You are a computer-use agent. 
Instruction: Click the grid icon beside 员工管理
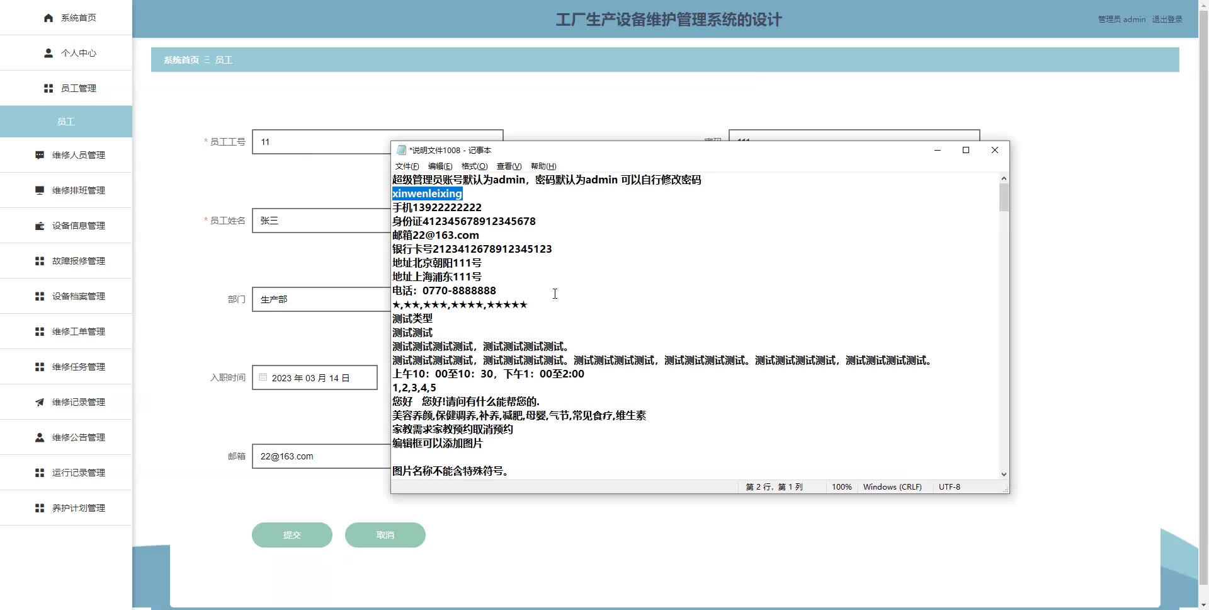[x=48, y=88]
